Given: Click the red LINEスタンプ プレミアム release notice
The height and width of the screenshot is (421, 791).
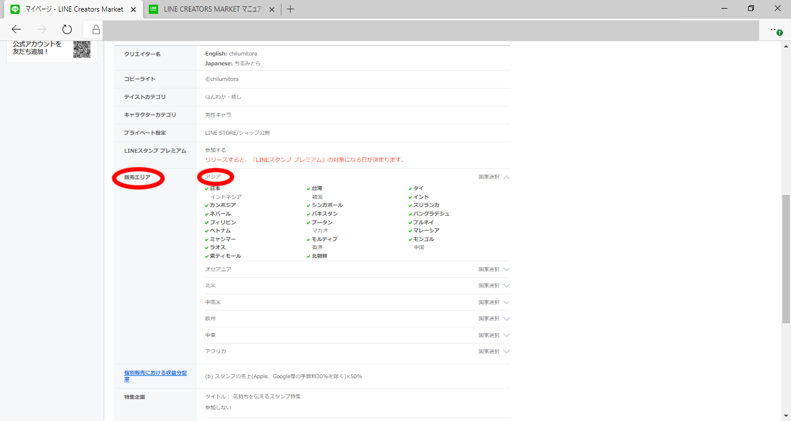Looking at the screenshot, I should pos(305,160).
